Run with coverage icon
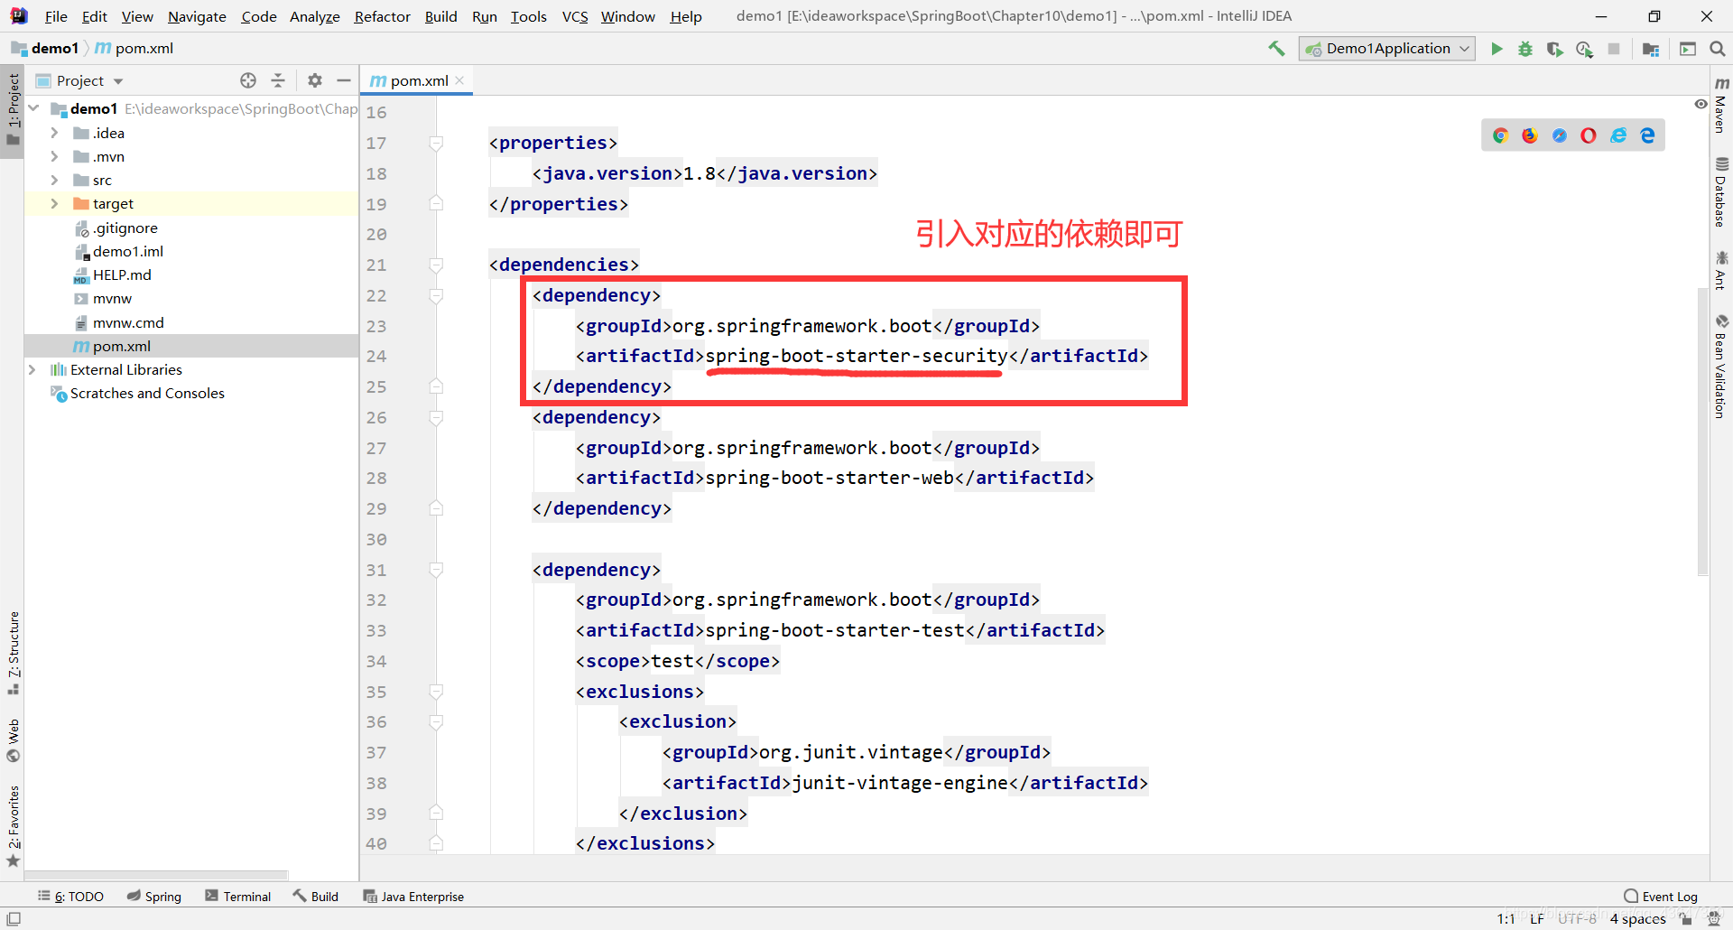 coord(1554,49)
